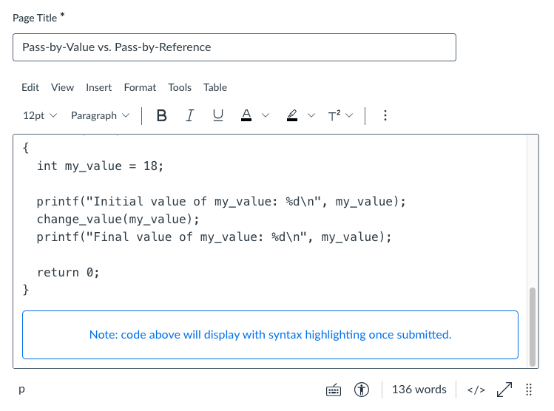Click the editor resize handle dots
Viewport: 554px width, 411px height.
(x=529, y=390)
